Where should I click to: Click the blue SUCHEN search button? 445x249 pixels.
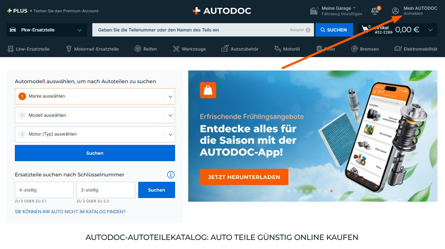pyautogui.click(x=334, y=30)
